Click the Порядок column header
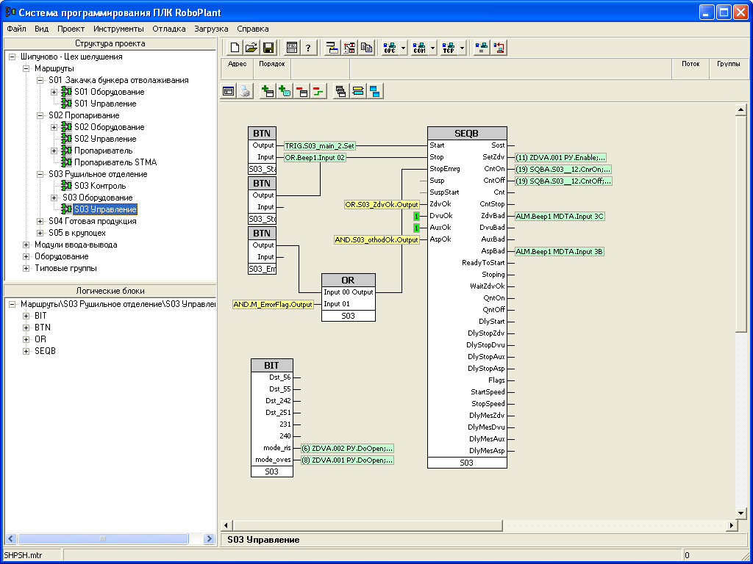 click(272, 64)
